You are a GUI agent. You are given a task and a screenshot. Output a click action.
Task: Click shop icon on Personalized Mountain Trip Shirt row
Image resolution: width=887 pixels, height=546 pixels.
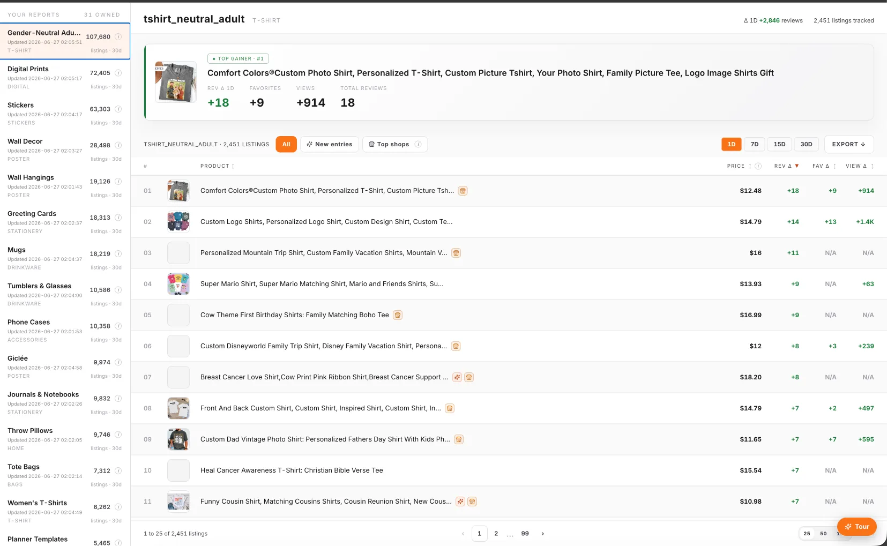pos(456,253)
